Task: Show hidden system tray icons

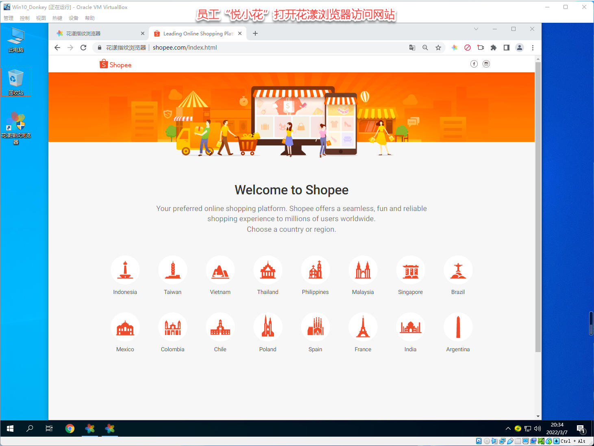Action: tap(508, 429)
